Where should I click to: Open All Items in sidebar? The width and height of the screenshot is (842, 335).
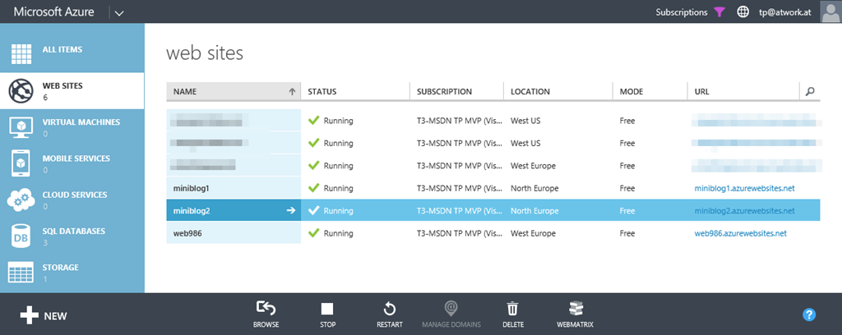click(62, 49)
